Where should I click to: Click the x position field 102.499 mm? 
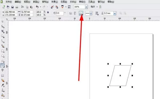pyautogui.click(x=11, y=12)
